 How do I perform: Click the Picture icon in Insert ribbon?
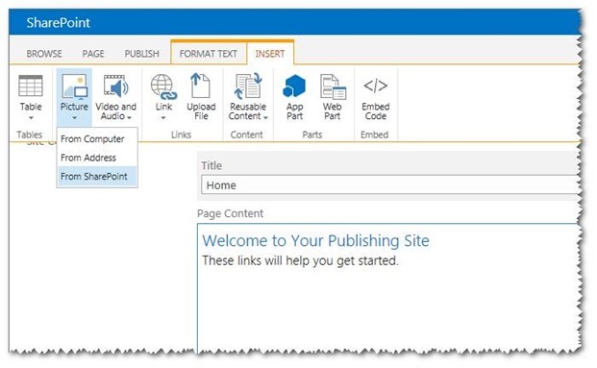[74, 86]
